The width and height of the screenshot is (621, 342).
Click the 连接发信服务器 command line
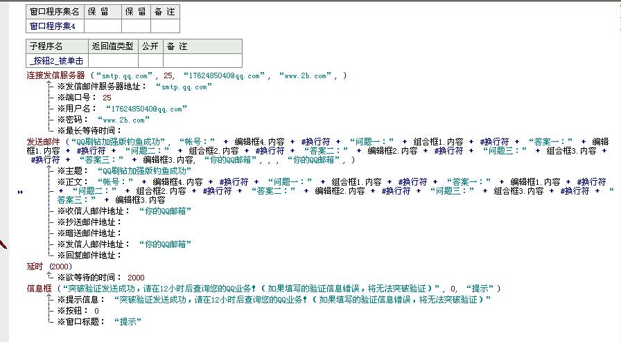[55, 75]
